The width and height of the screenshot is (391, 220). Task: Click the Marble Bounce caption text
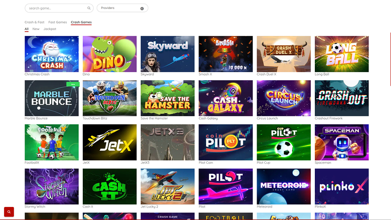click(x=36, y=118)
